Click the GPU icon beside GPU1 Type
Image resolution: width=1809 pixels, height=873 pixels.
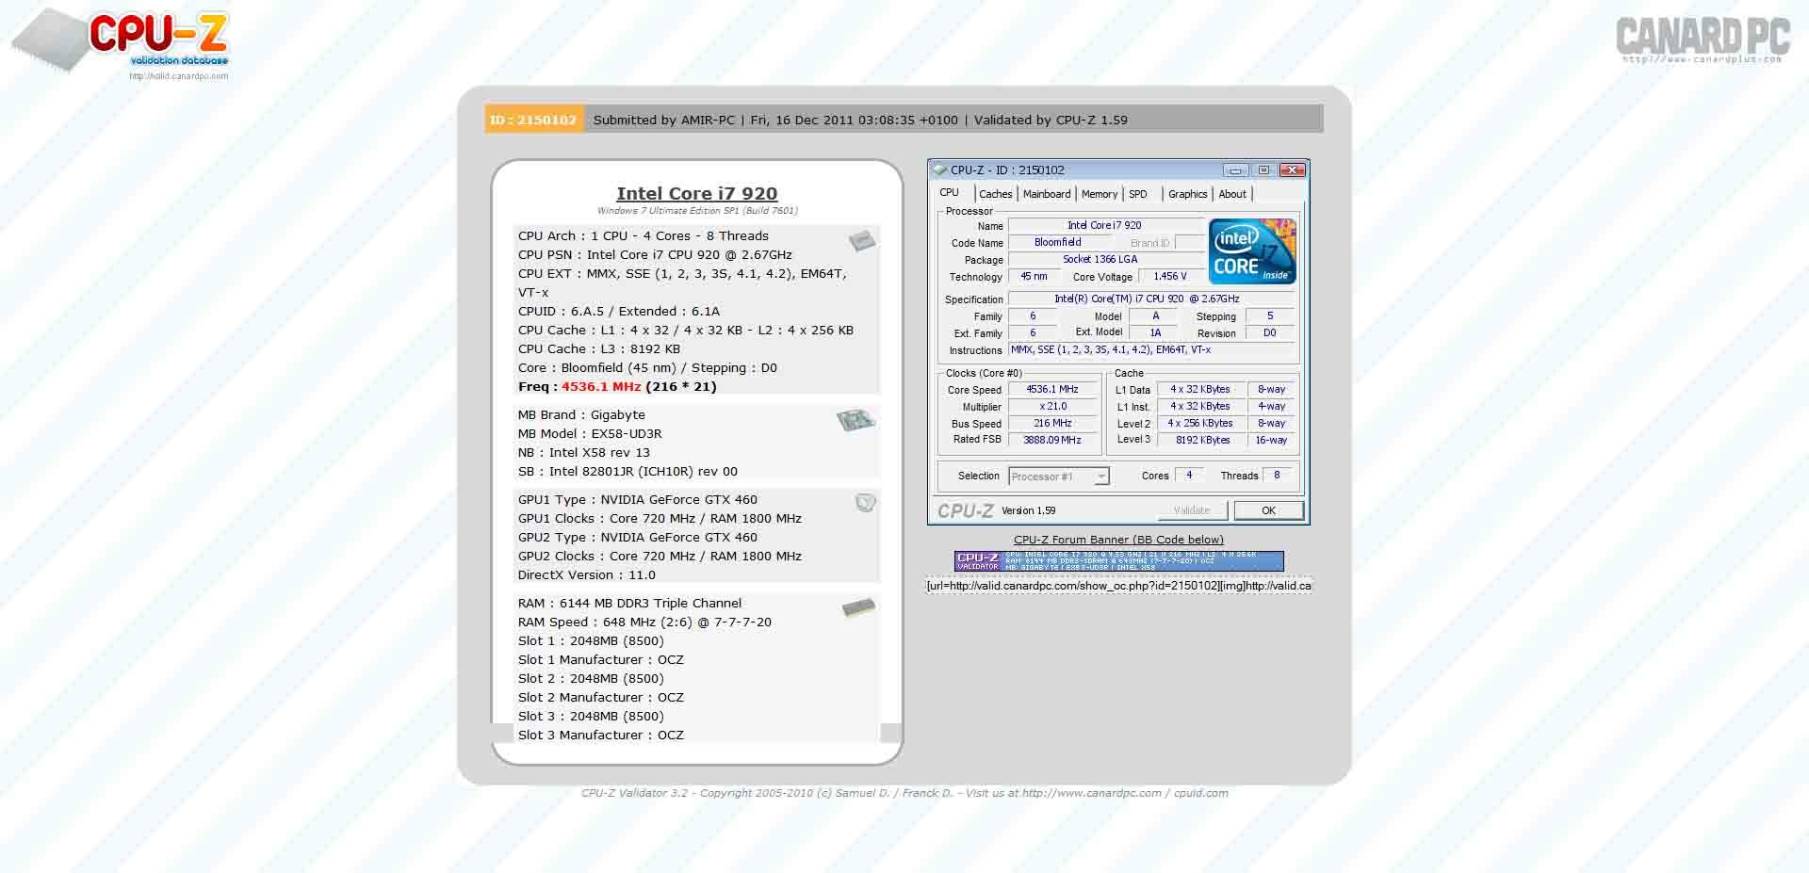pos(865,503)
